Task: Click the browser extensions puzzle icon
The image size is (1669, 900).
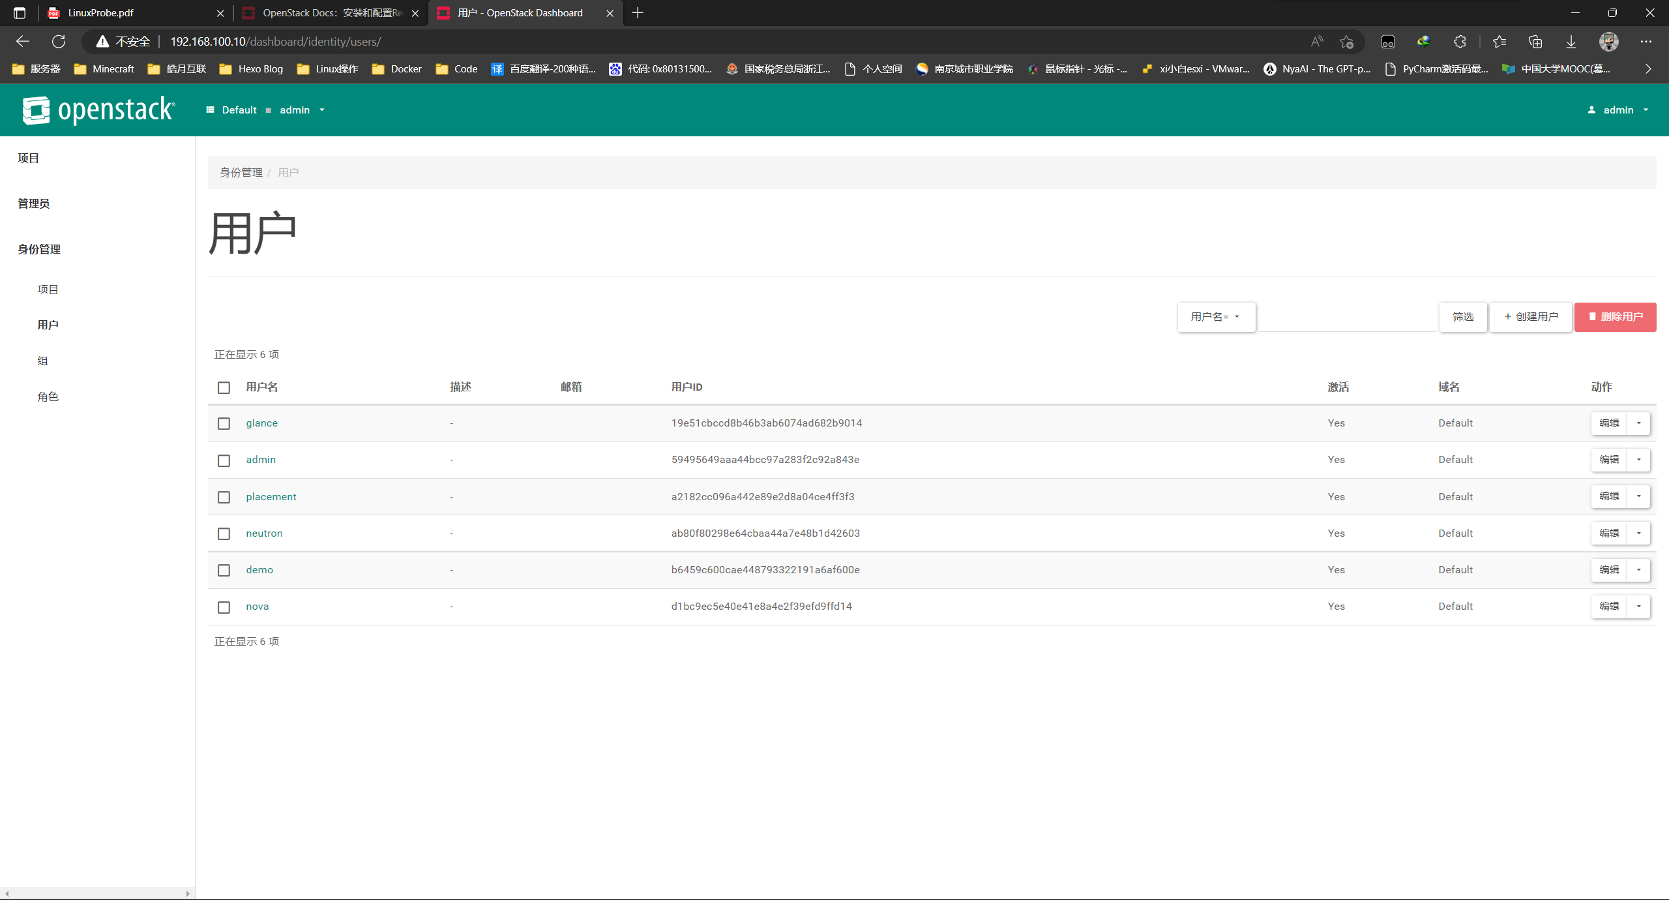Action: (x=1460, y=41)
